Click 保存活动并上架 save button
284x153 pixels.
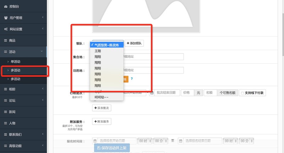point(112,148)
